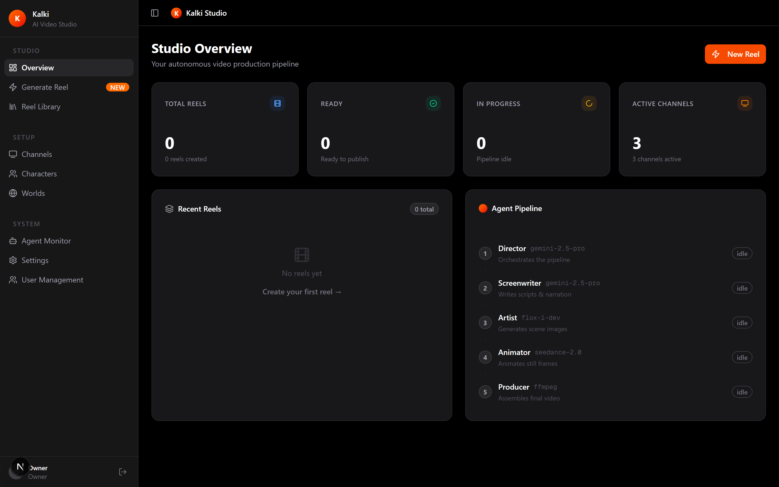Click the seedance-2.0 model label
Screen dimensions: 779x487
coord(558,352)
